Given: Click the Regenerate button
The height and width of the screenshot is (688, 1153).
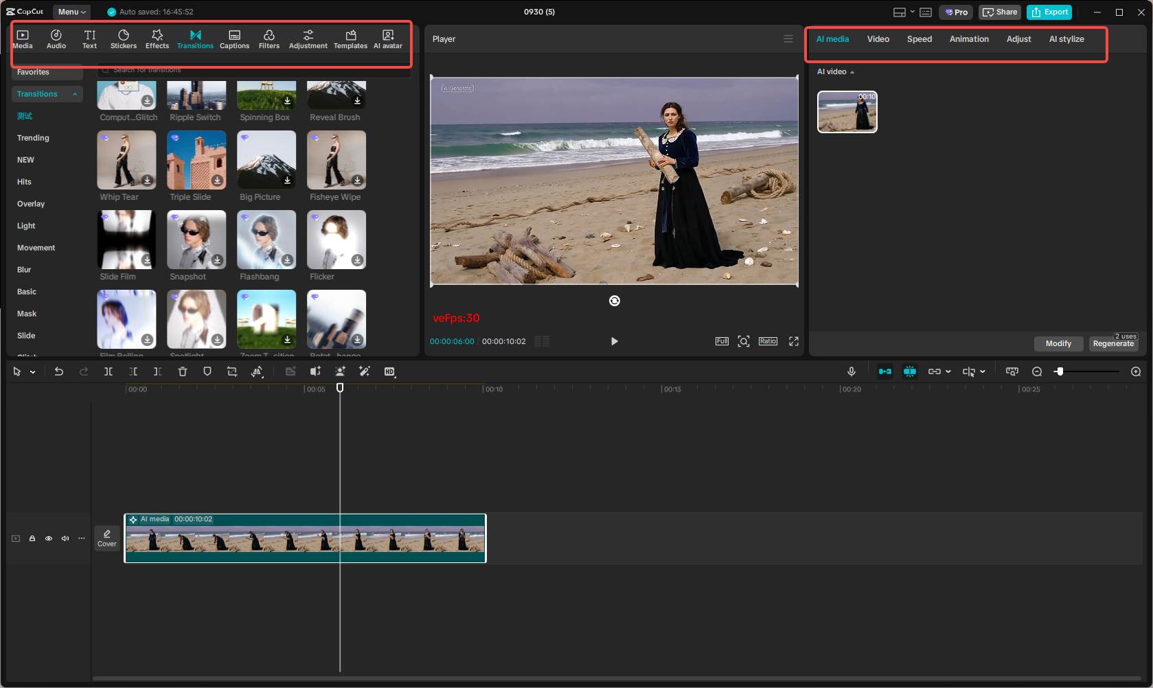Looking at the screenshot, I should coord(1113,343).
